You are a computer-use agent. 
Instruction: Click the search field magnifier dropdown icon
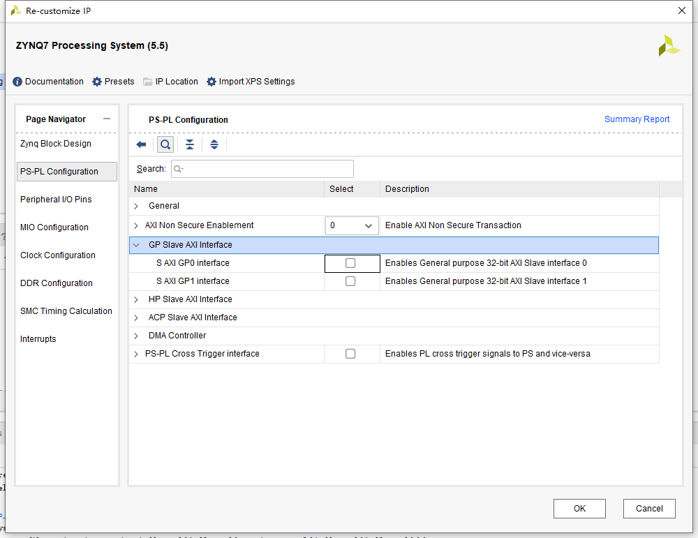(179, 169)
